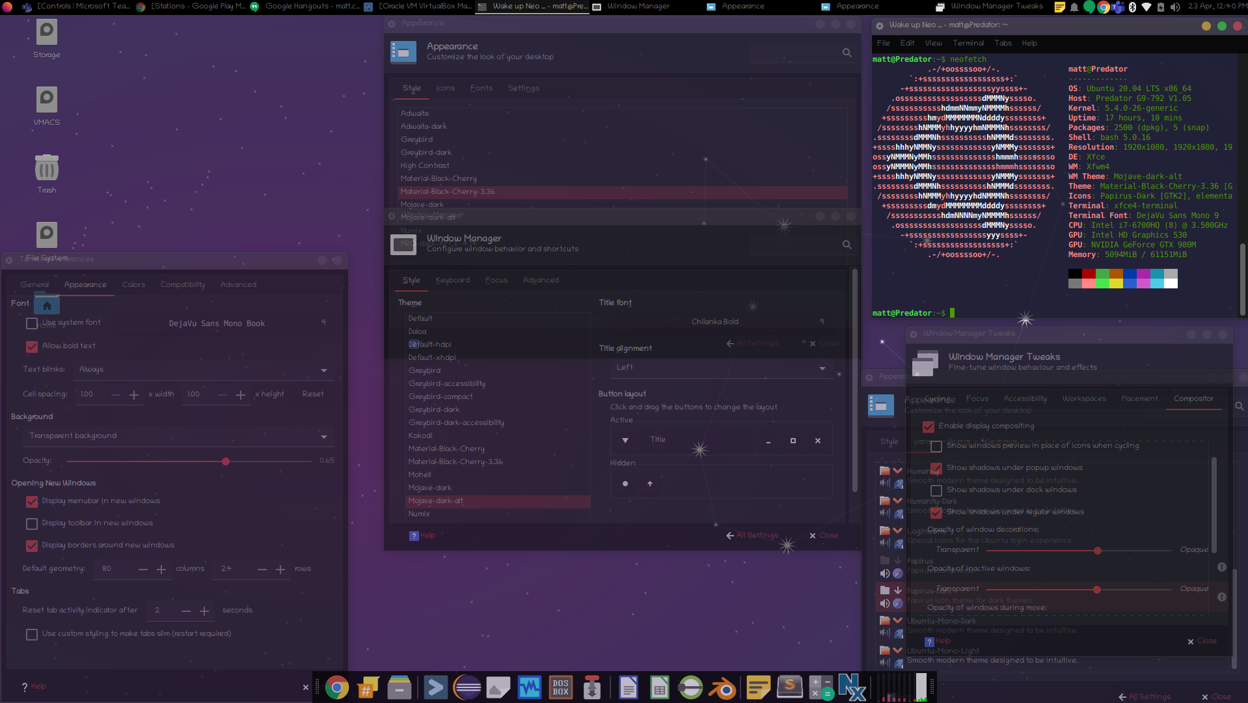This screenshot has height=703, width=1248.
Task: Click Help in Window Manager window
Action: click(x=422, y=536)
